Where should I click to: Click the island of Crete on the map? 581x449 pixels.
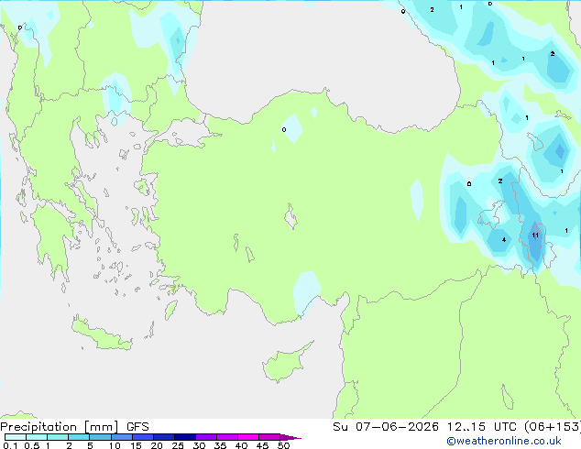pos(101,334)
